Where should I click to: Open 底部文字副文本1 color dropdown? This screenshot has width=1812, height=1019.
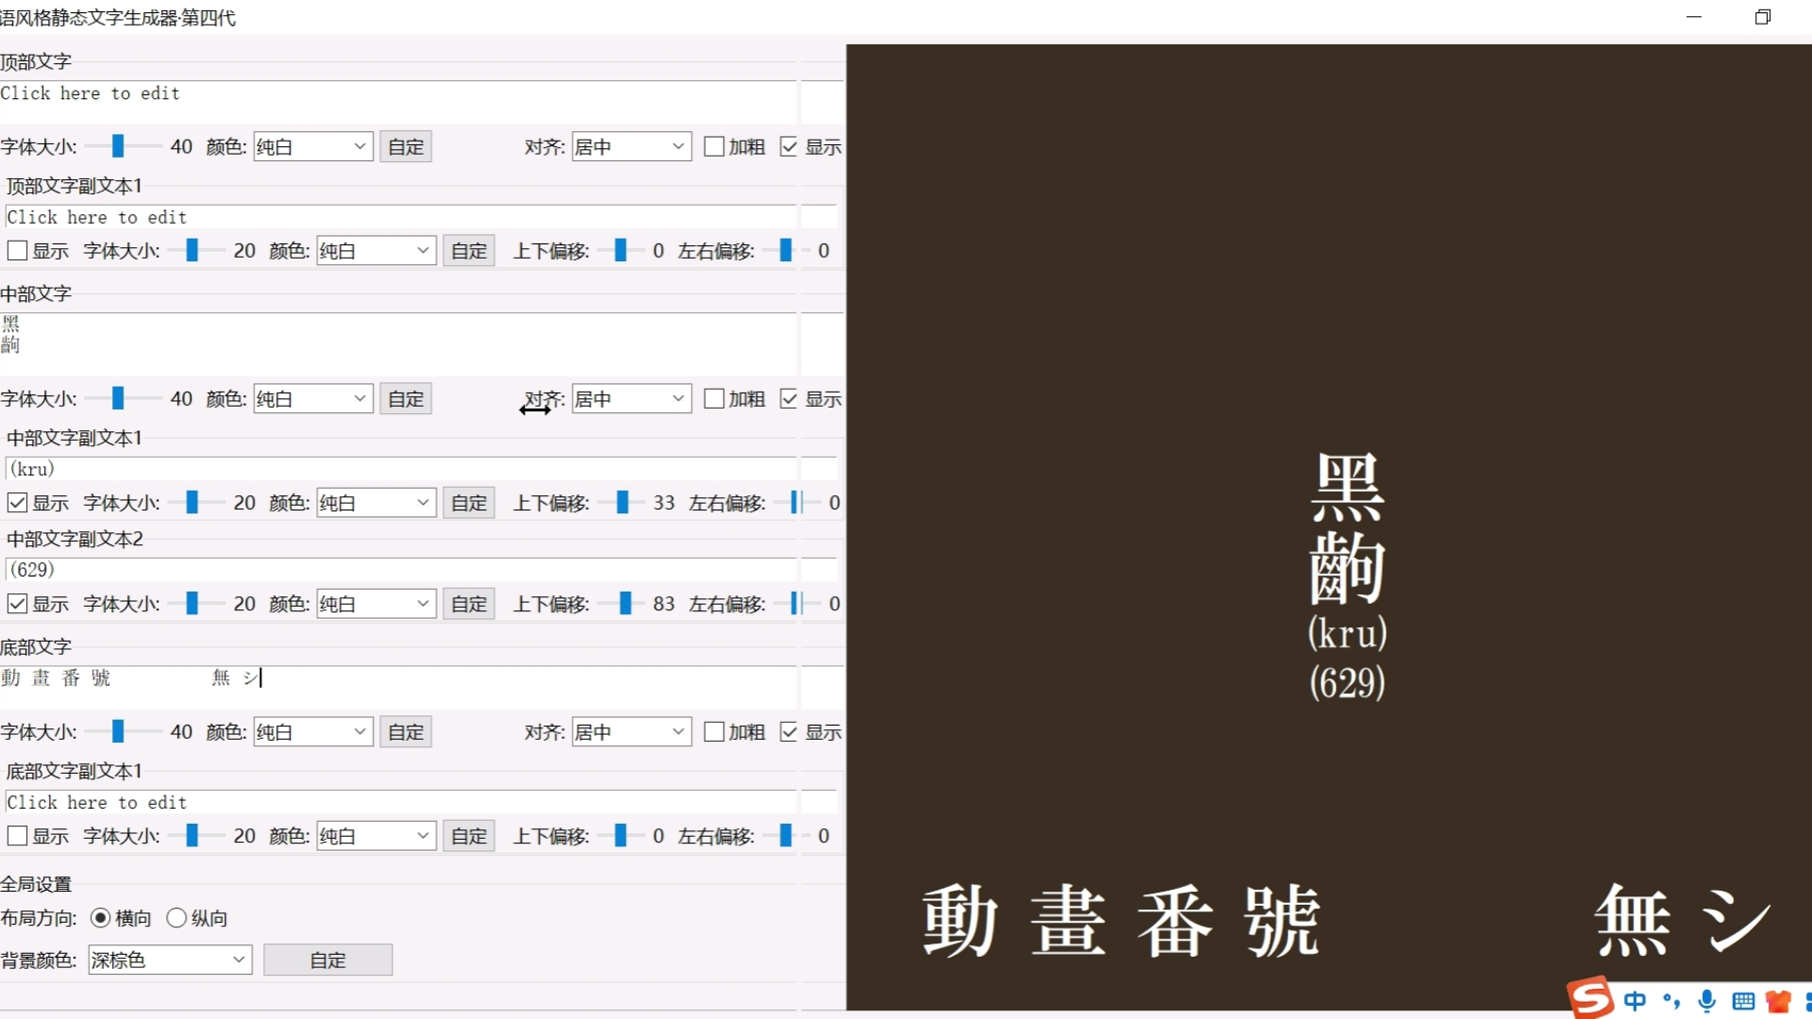[x=377, y=835]
